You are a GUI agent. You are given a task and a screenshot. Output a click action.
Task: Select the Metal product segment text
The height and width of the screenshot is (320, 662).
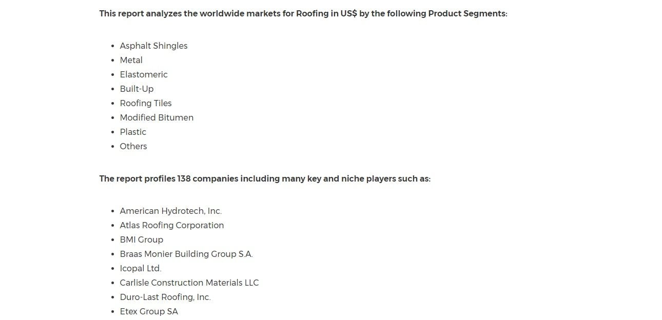pos(131,60)
